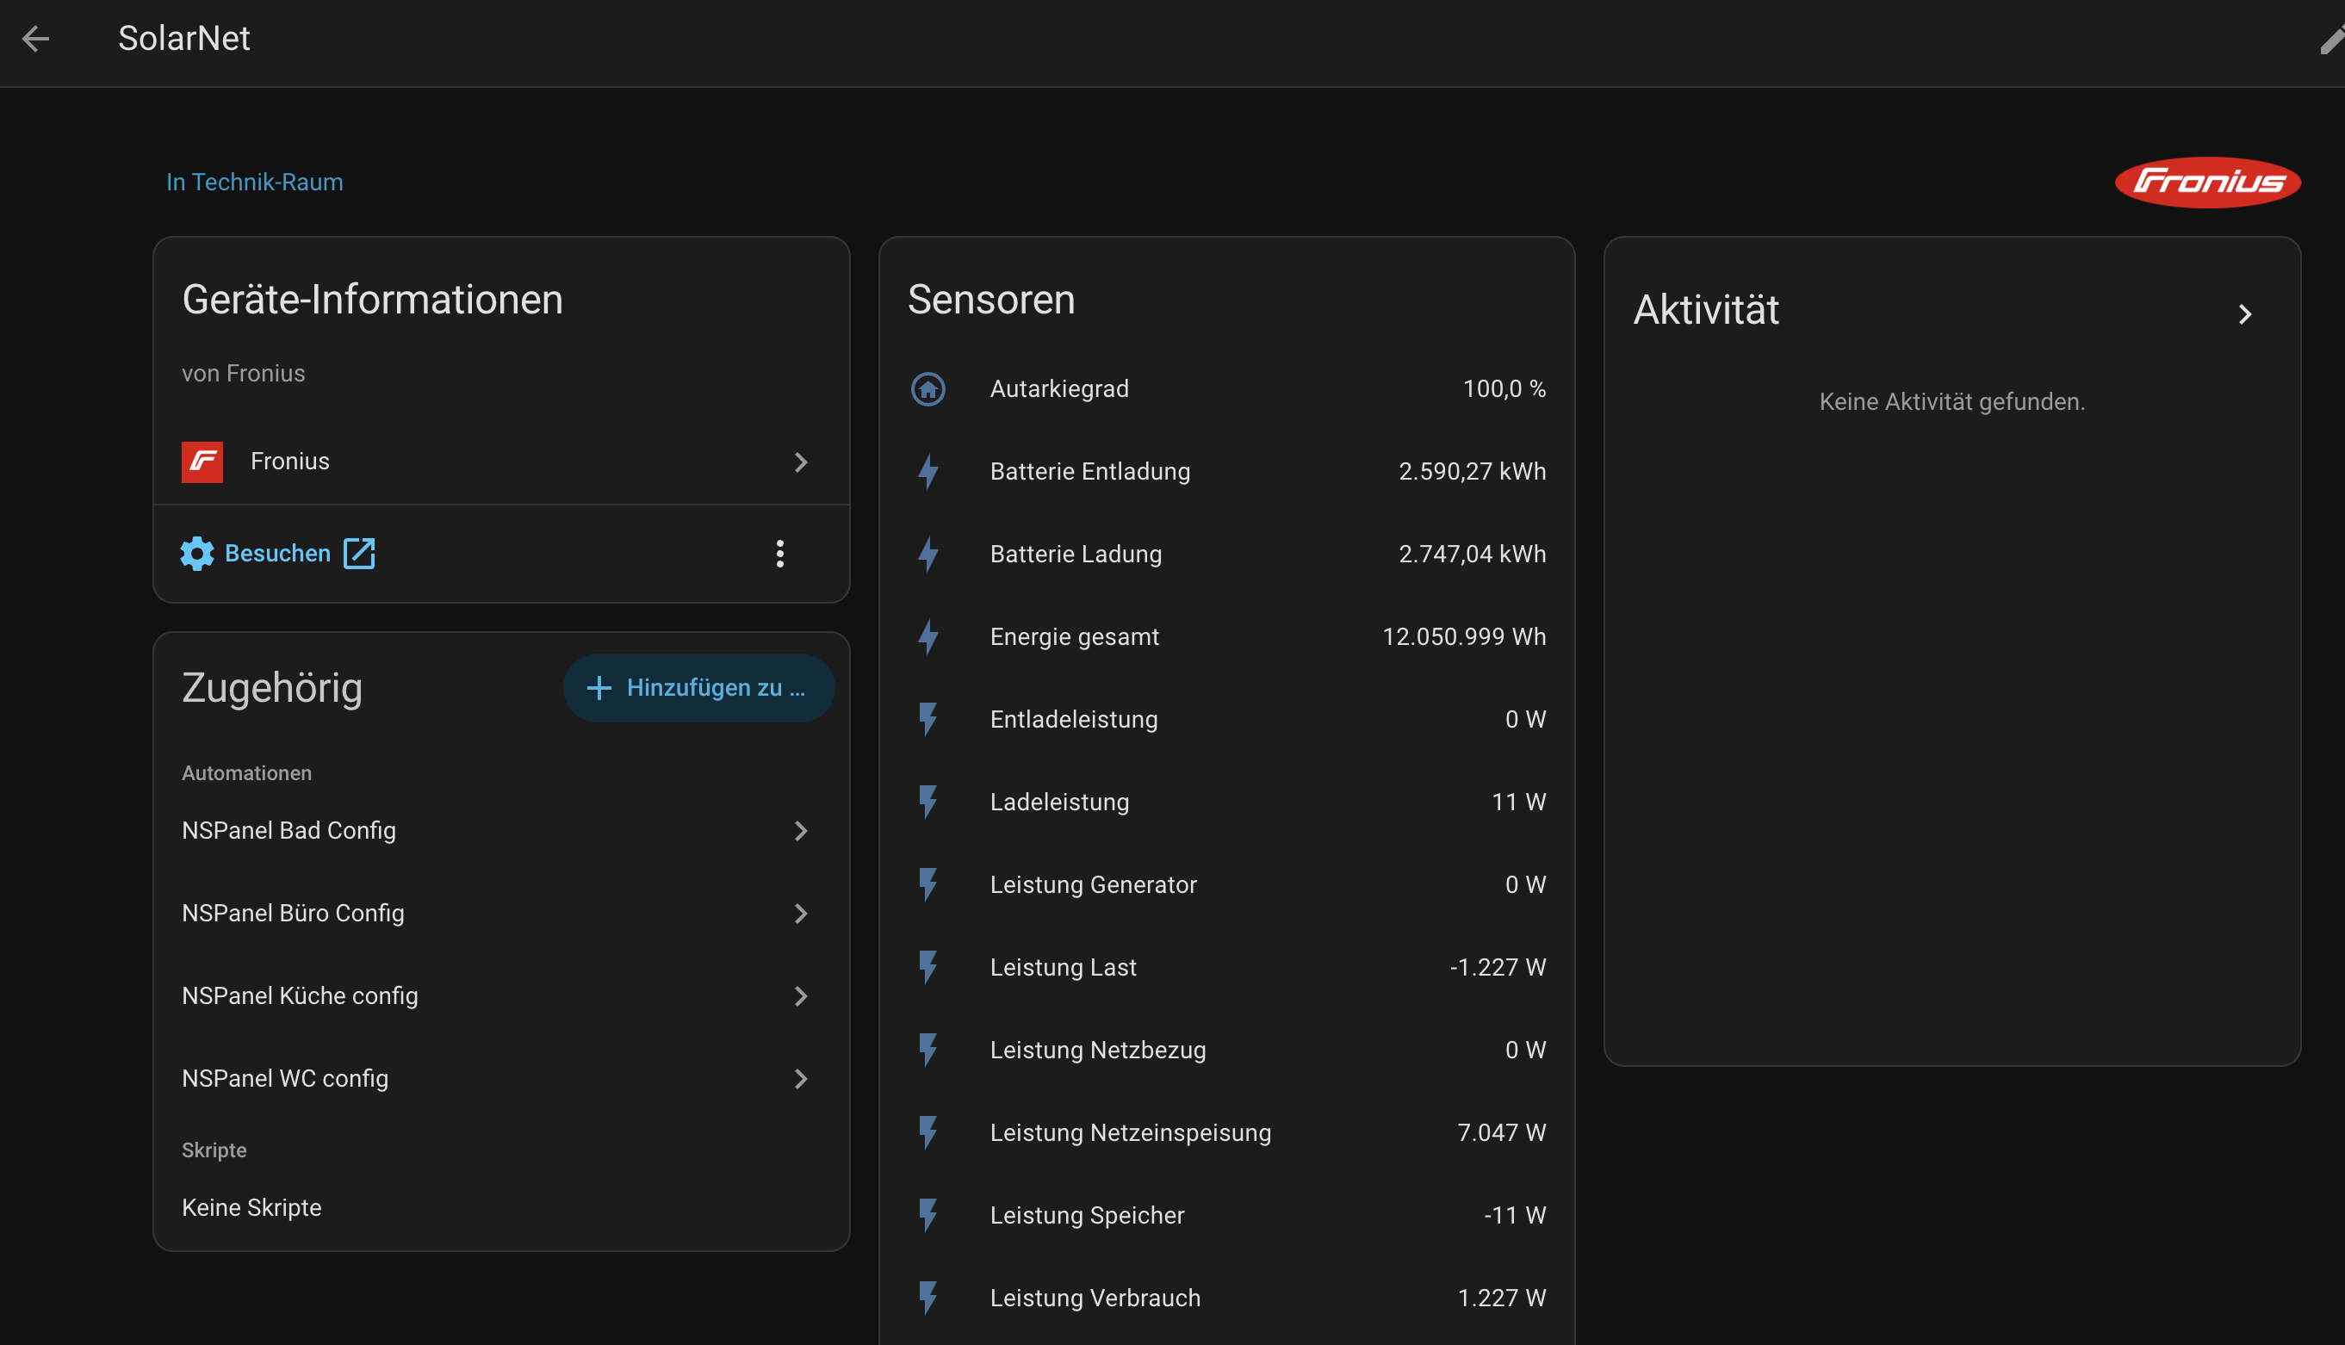Expand the Aktivität panel chevron
This screenshot has width=2345, height=1345.
click(2244, 314)
